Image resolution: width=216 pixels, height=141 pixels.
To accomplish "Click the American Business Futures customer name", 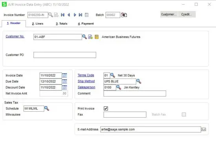I will coord(121,37).
